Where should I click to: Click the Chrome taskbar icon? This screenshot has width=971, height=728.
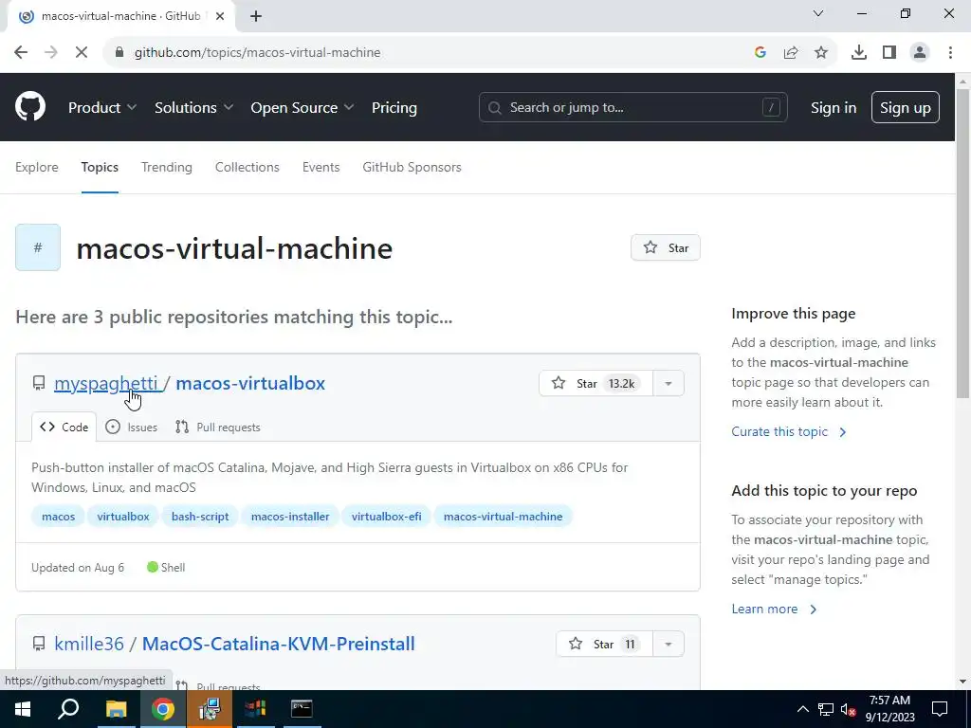pyautogui.click(x=163, y=709)
